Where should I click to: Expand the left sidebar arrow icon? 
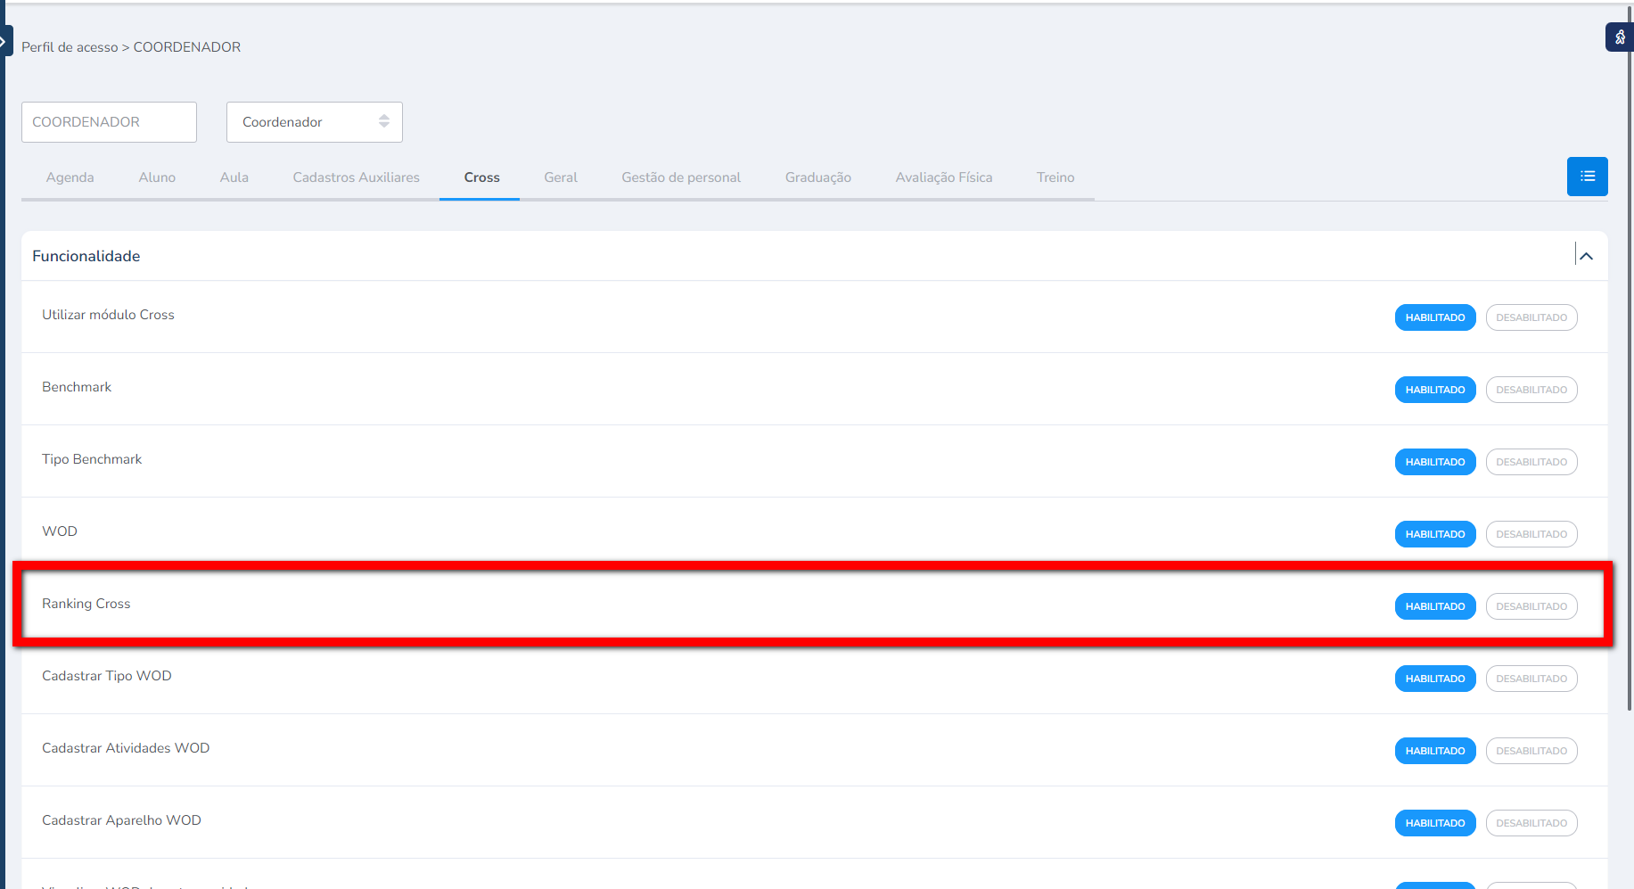pos(4,41)
